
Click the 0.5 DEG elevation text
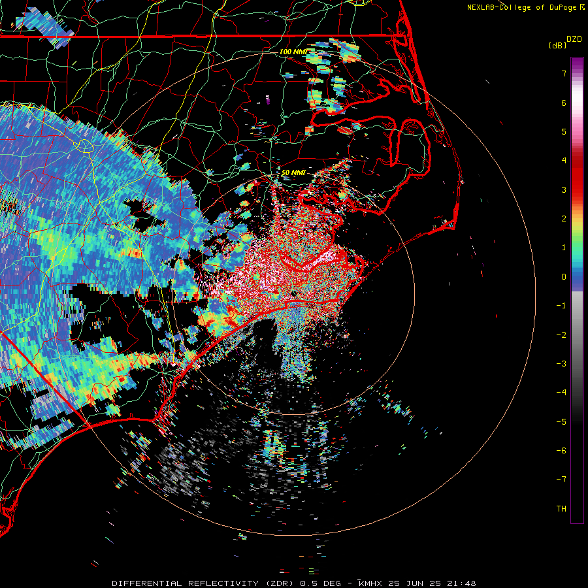[320, 583]
